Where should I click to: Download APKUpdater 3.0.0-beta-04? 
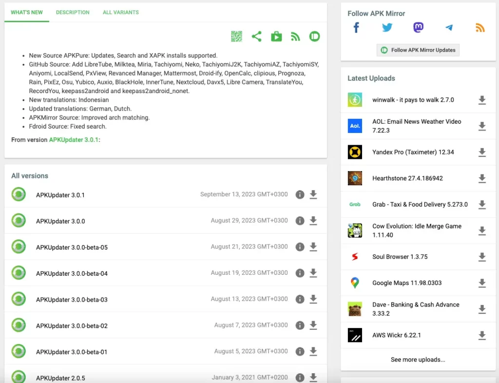tap(313, 273)
